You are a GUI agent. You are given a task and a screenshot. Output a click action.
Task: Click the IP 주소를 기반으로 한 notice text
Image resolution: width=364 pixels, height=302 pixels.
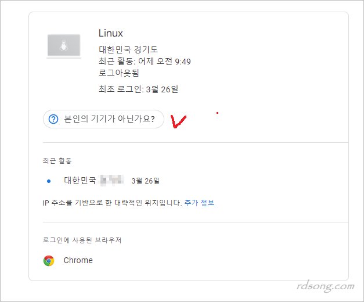pyautogui.click(x=108, y=203)
